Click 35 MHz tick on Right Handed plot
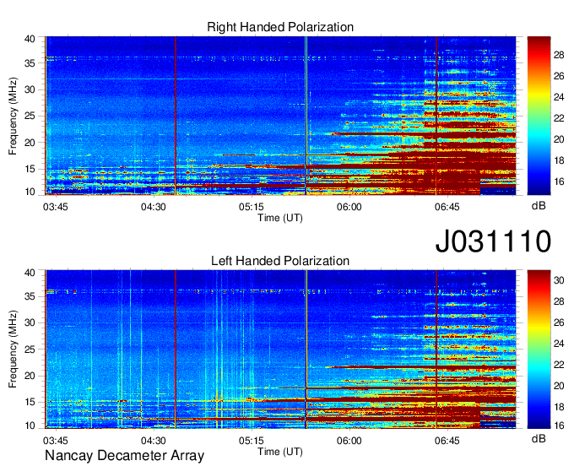 (30, 63)
